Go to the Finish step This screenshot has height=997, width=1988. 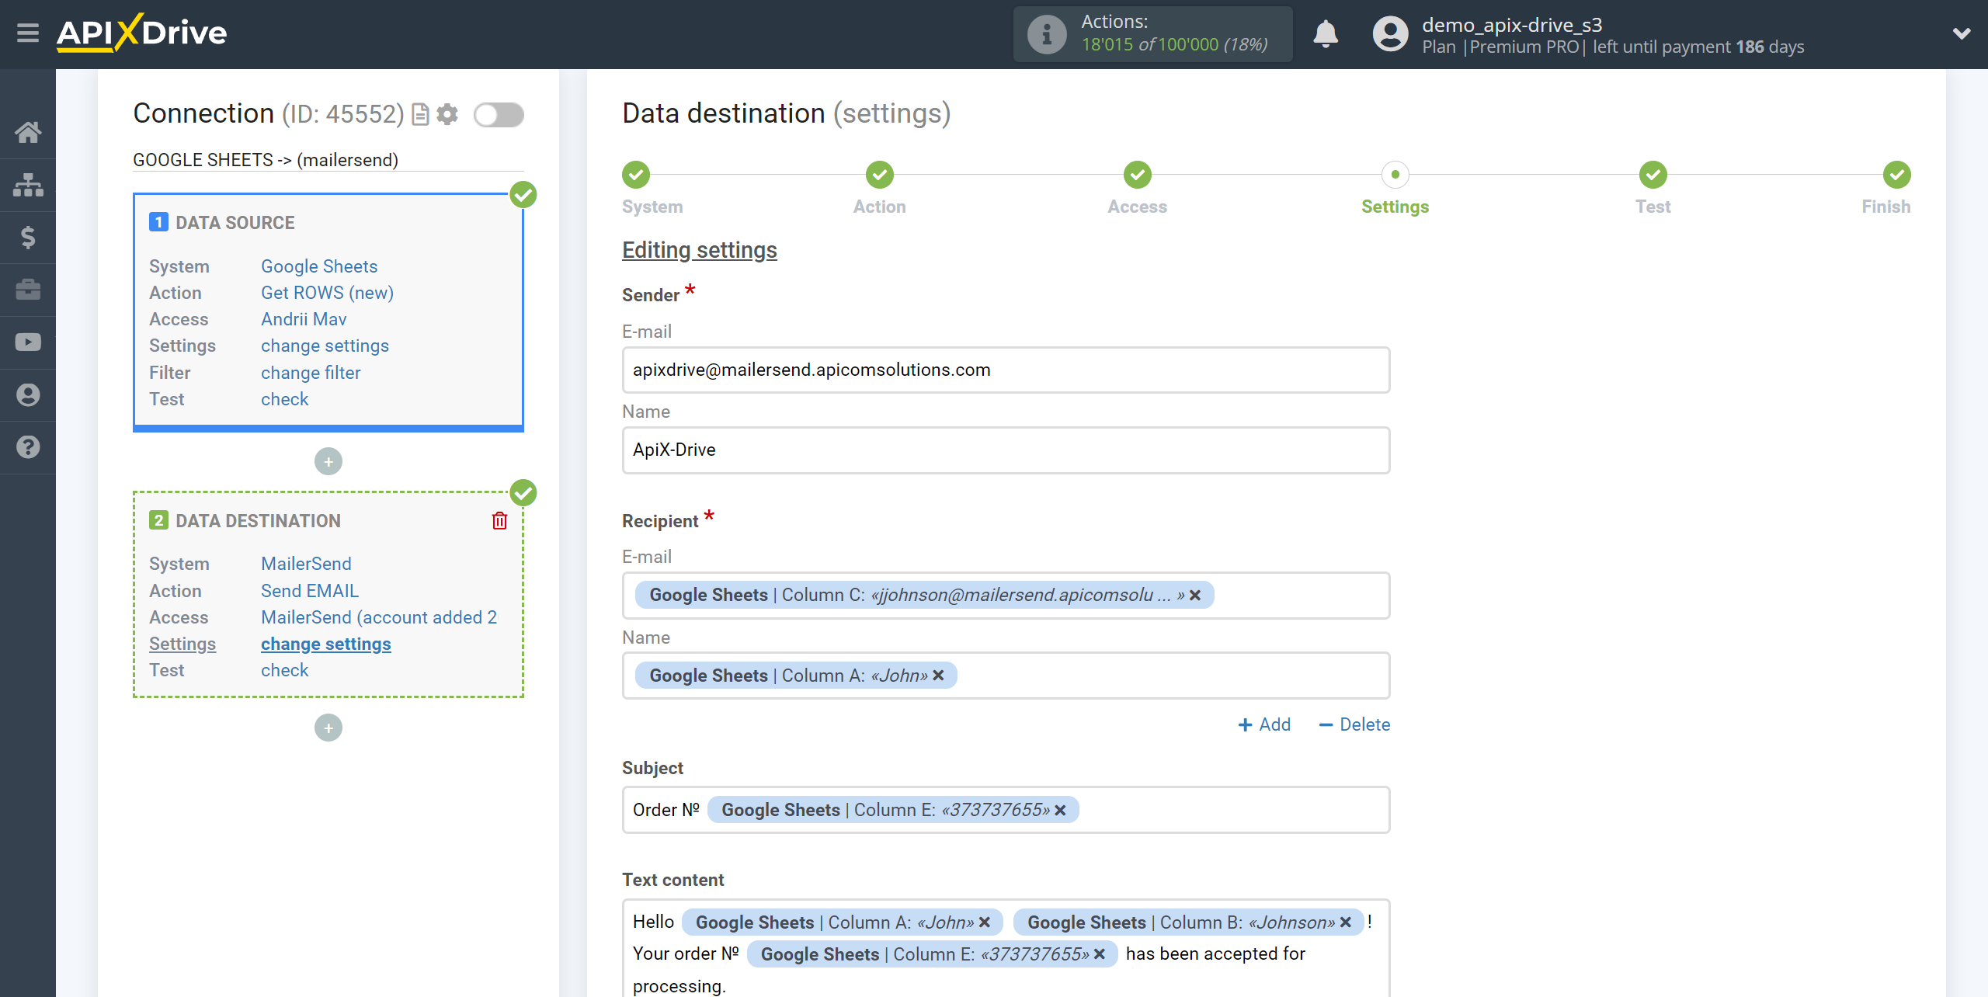click(1897, 175)
